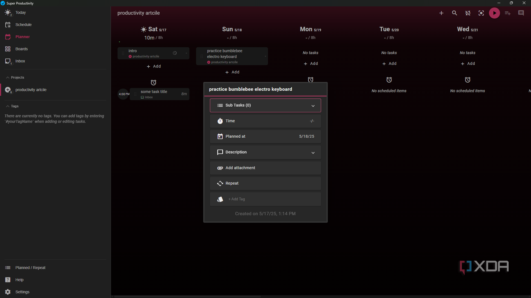
Task: Click the add task plus icon in header
Action: point(441,13)
